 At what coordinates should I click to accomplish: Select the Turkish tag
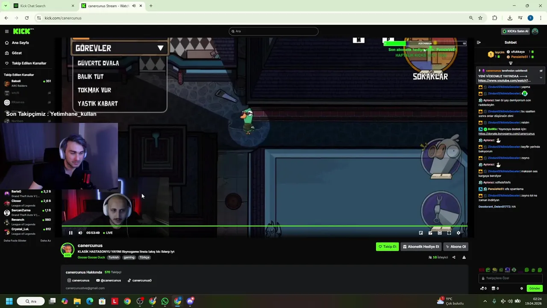click(113, 258)
